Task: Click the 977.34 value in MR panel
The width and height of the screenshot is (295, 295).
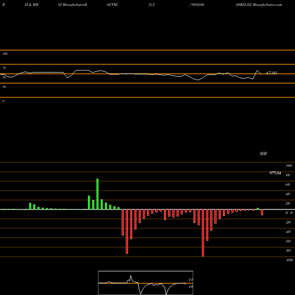Action: pos(275,173)
